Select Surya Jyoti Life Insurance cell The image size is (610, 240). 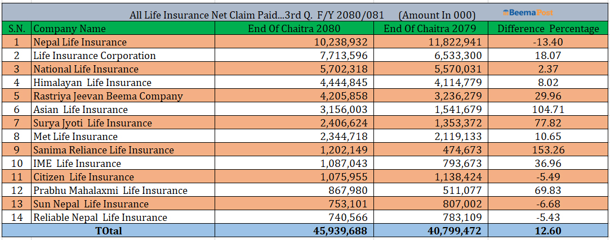92,123
